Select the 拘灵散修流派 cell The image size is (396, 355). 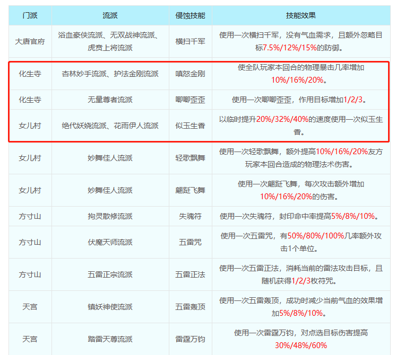pos(110,216)
